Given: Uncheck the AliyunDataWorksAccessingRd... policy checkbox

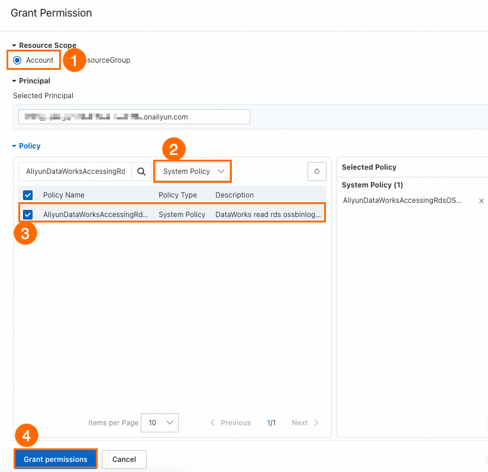Looking at the screenshot, I should pos(28,214).
